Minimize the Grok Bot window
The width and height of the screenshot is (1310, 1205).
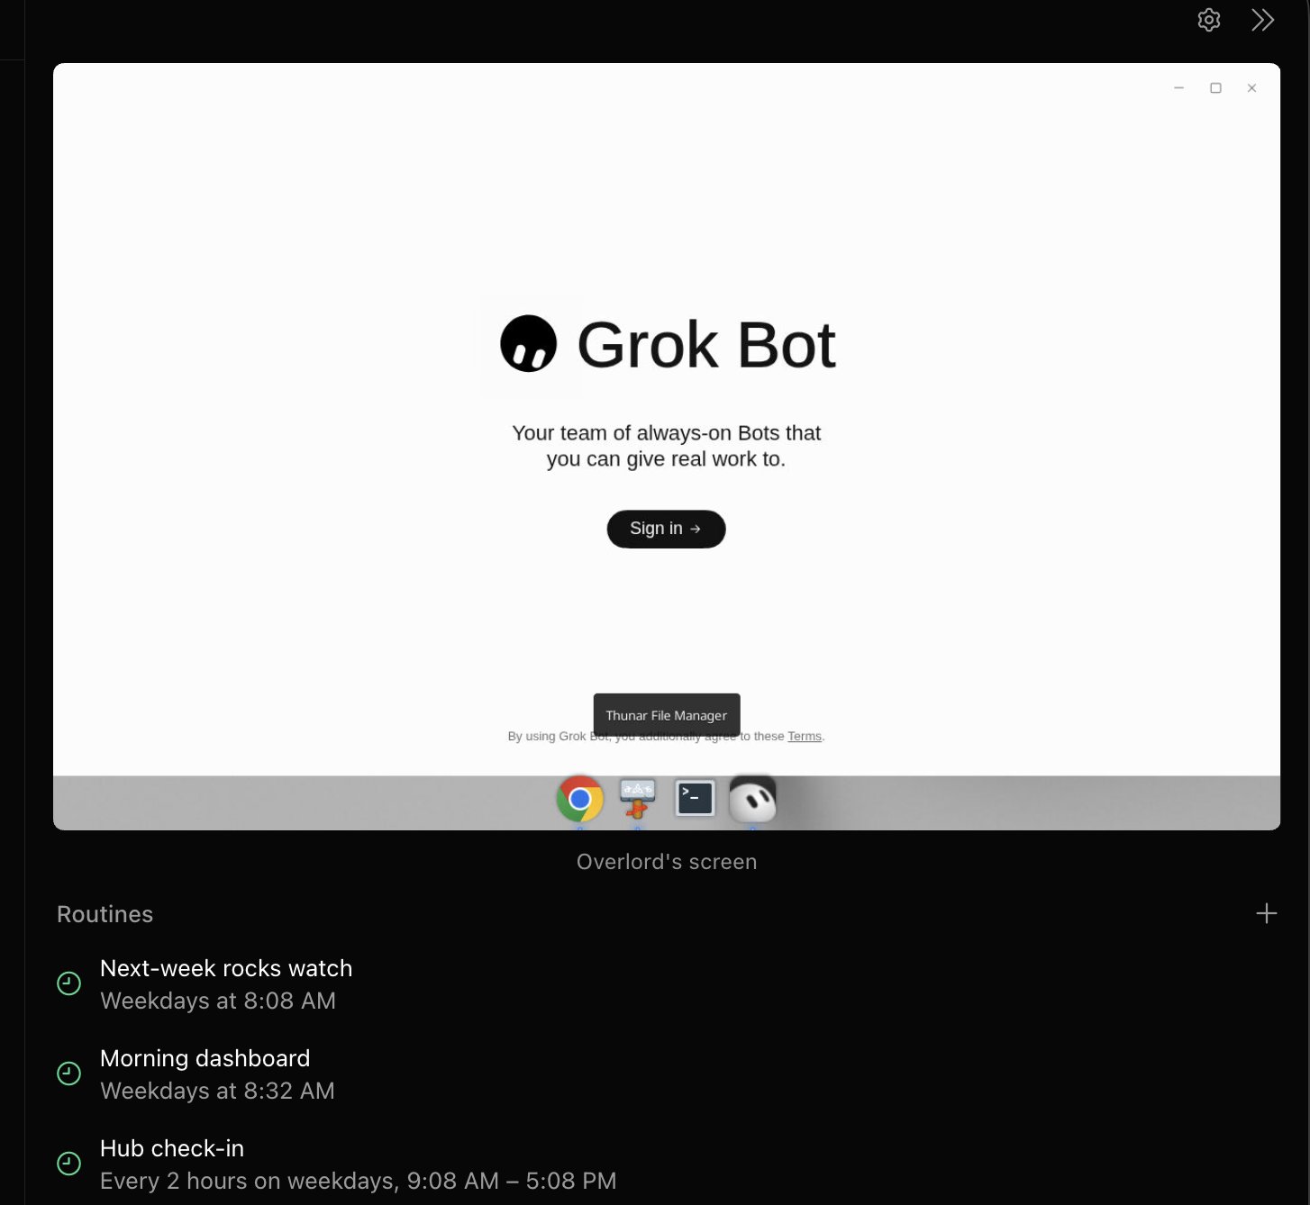click(x=1178, y=87)
